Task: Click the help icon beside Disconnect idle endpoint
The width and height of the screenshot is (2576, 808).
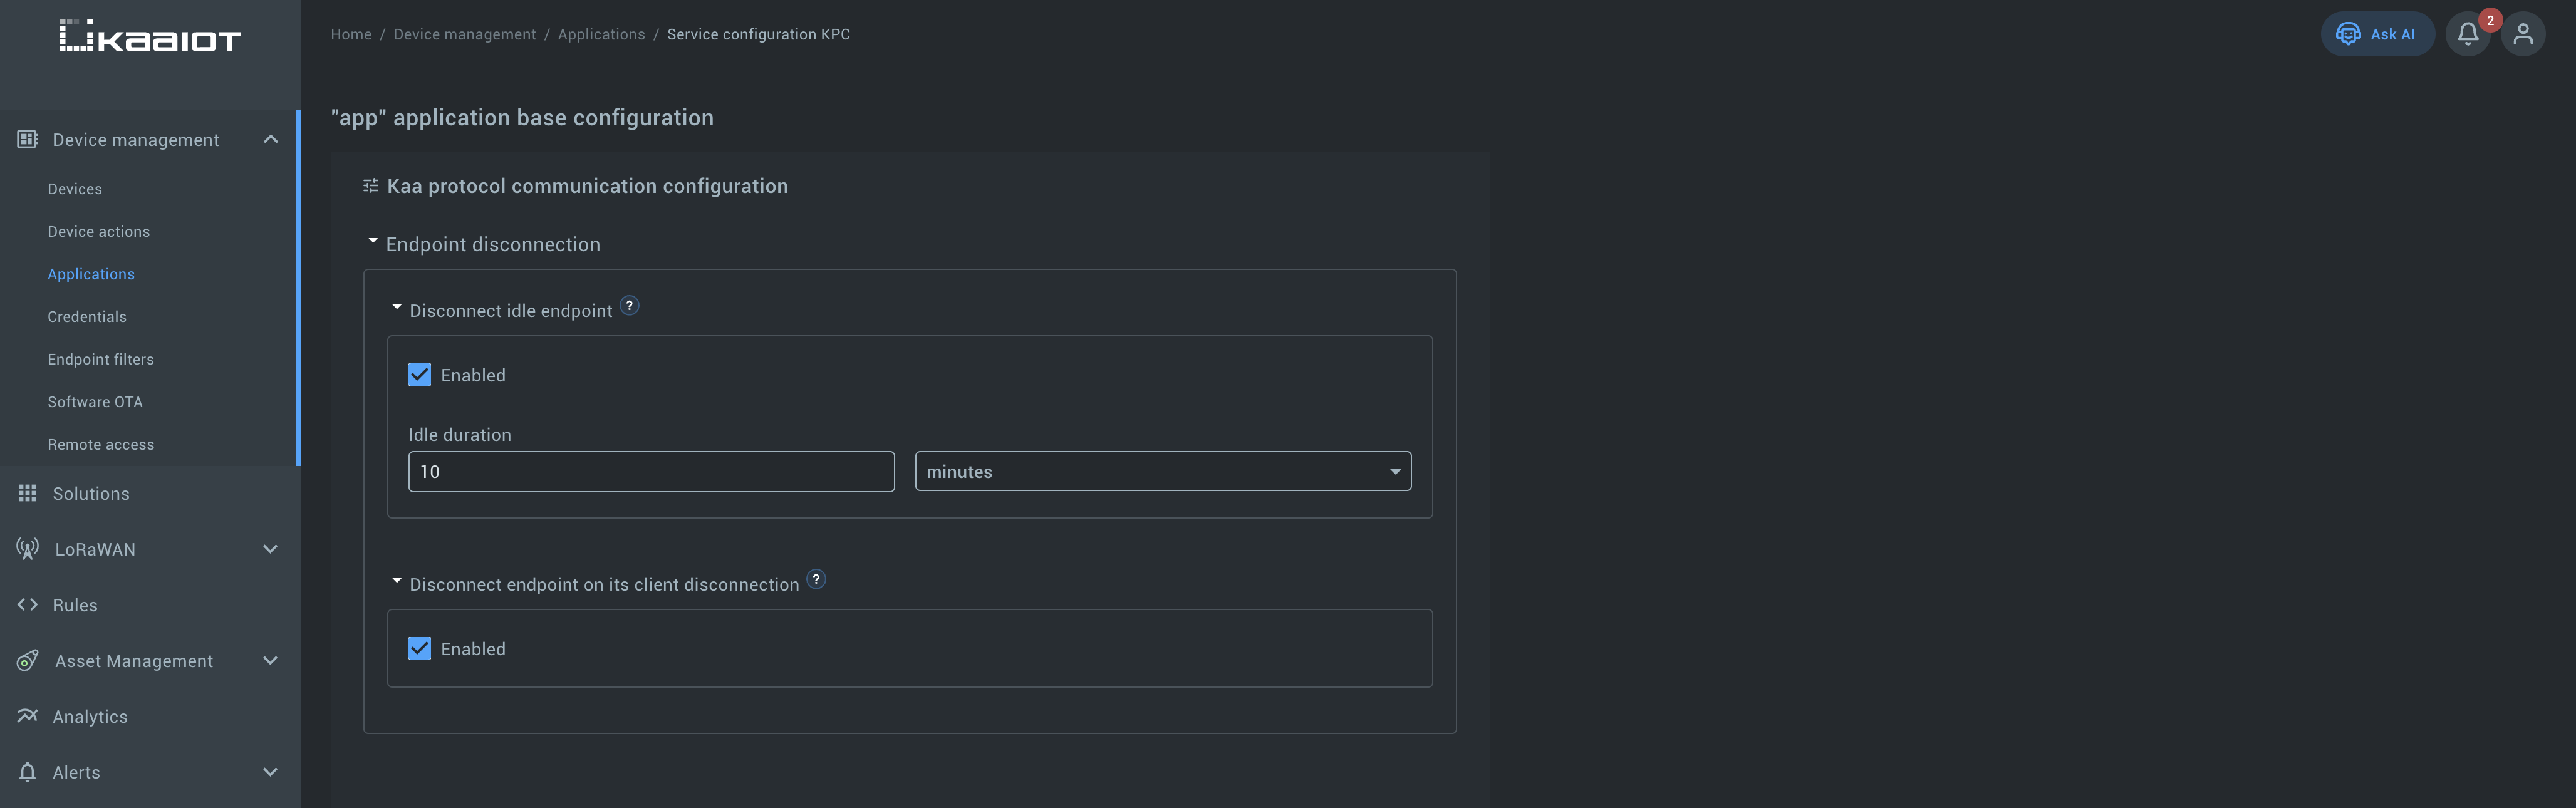Action: 629,306
